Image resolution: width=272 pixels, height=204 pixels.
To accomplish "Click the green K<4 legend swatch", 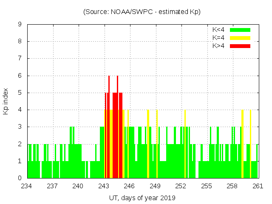I will coord(240,30).
